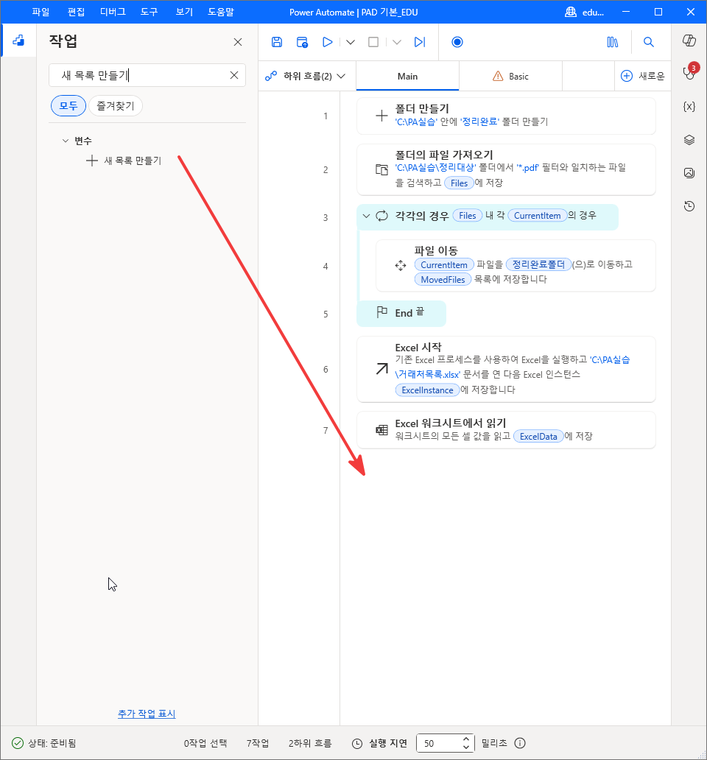Image resolution: width=707 pixels, height=760 pixels.
Task: Open the Assets library icon
Action: [x=613, y=42]
